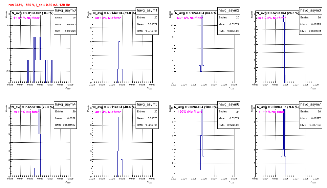
Task: Click the '40± 4% ND filter' label
Action: (x=108, y=112)
